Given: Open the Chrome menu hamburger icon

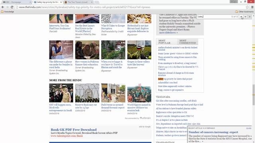Looking at the screenshot, I should tap(252, 7).
